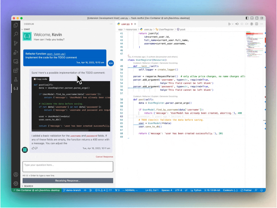Click the TODO (kevin) comment line

tap(171, 120)
